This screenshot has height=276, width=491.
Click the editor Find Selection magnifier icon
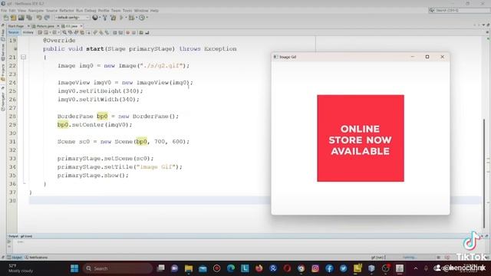click(64, 32)
